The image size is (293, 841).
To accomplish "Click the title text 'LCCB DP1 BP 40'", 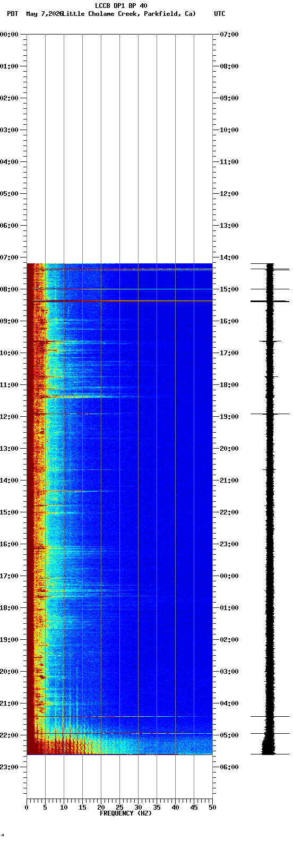I will tap(121, 6).
